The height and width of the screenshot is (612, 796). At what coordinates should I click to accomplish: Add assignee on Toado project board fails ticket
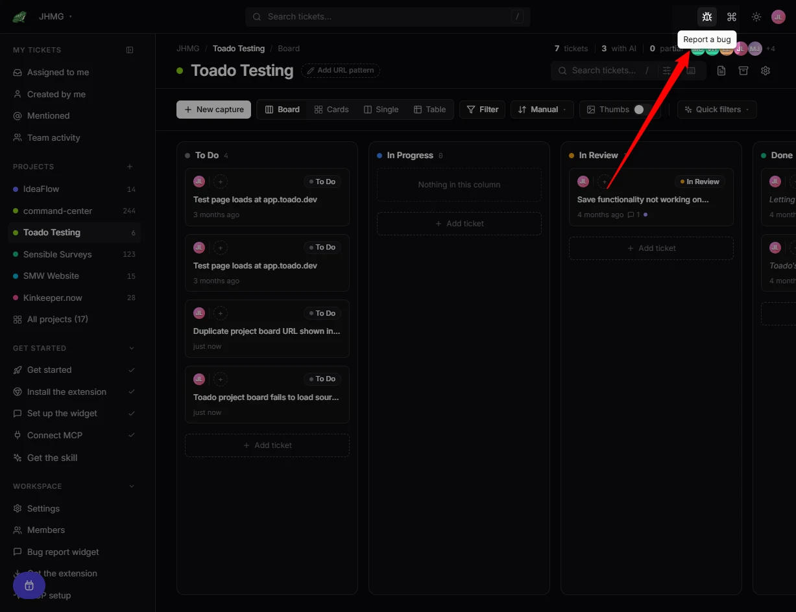click(221, 379)
